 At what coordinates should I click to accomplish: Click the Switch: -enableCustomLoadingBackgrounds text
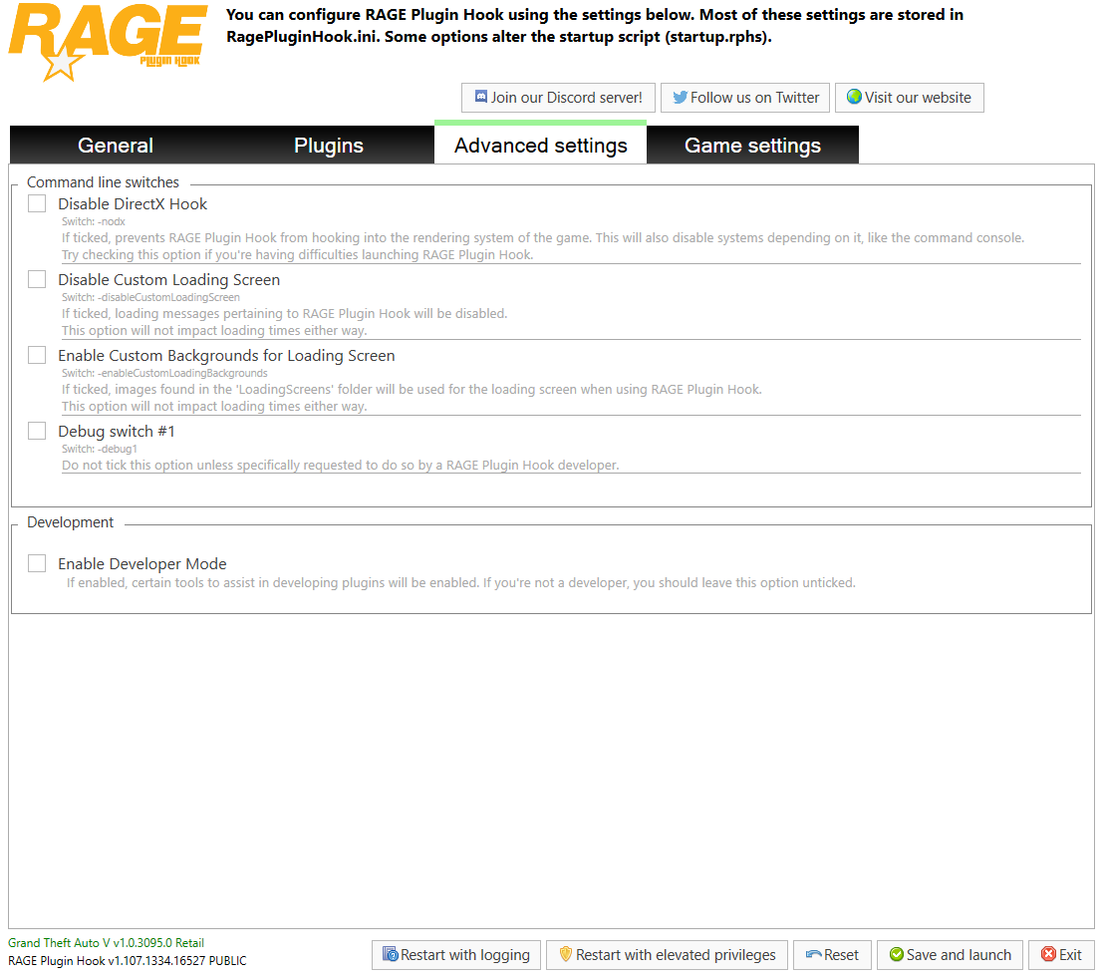164,373
